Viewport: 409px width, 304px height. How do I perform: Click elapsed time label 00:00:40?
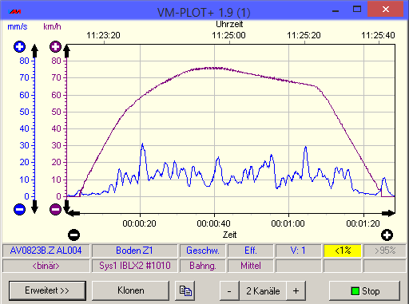pos(213,223)
